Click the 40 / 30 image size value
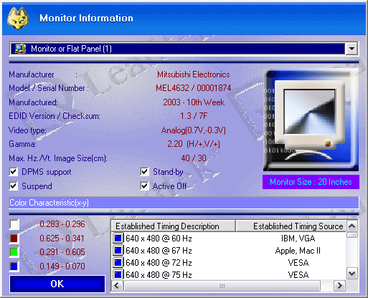The width and height of the screenshot is (368, 298). (x=194, y=158)
